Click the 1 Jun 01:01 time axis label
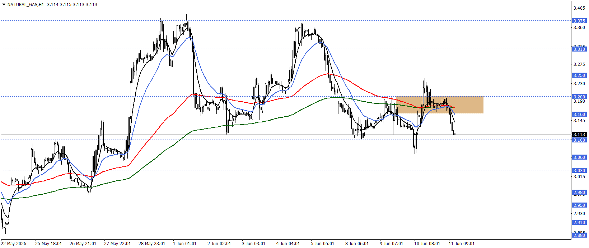Image resolution: width=589 pixels, height=248 pixels. tap(185, 244)
